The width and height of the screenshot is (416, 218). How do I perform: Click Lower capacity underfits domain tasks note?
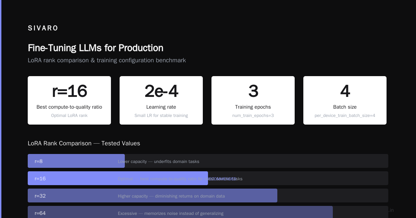tap(158, 162)
